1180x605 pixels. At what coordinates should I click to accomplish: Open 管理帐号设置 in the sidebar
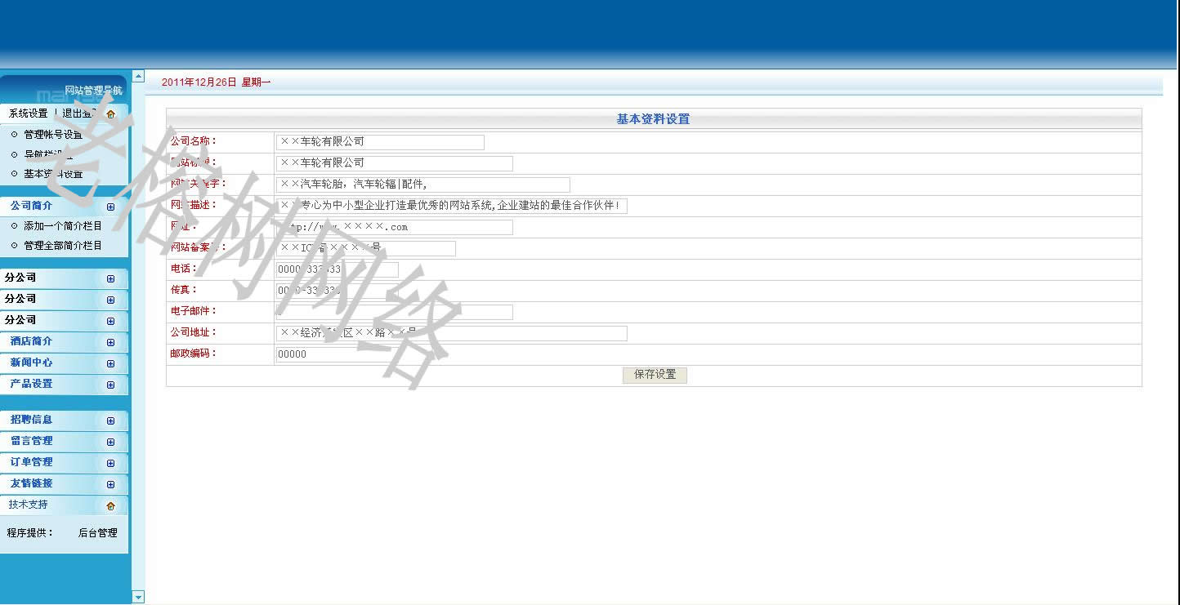click(x=53, y=135)
